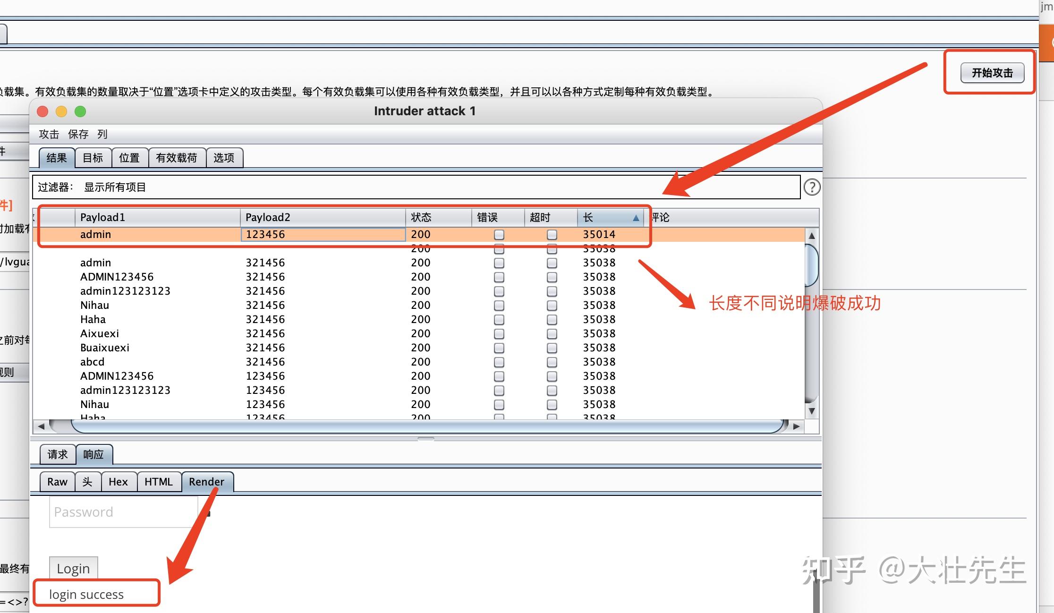
Task: Tick 错误 checkbox in abcd row
Action: coord(499,362)
